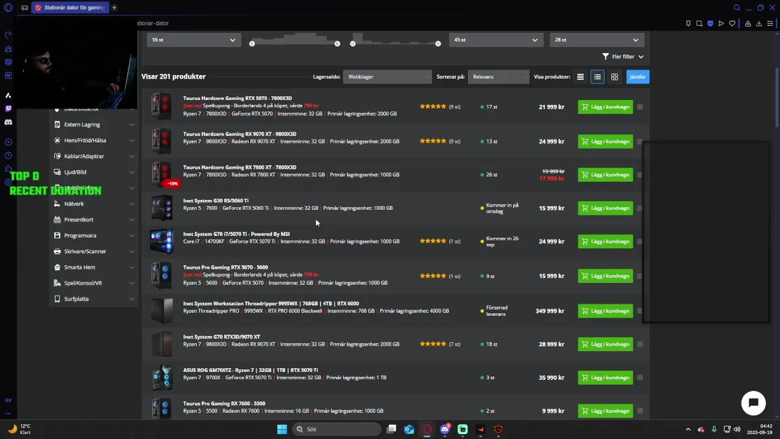Viewport: 780px width, 439px height.
Task: Expand the Spel/Konsol/VR category
Action: tap(132, 283)
